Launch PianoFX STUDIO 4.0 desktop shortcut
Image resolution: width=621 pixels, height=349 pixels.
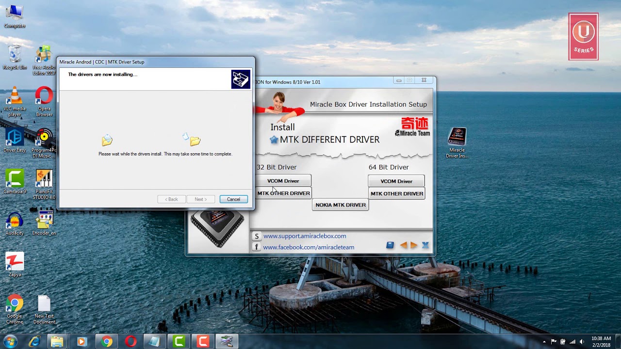(x=44, y=185)
